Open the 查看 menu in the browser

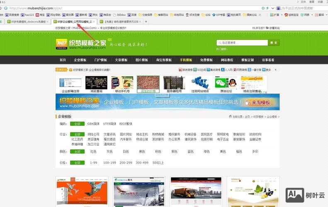312,2
